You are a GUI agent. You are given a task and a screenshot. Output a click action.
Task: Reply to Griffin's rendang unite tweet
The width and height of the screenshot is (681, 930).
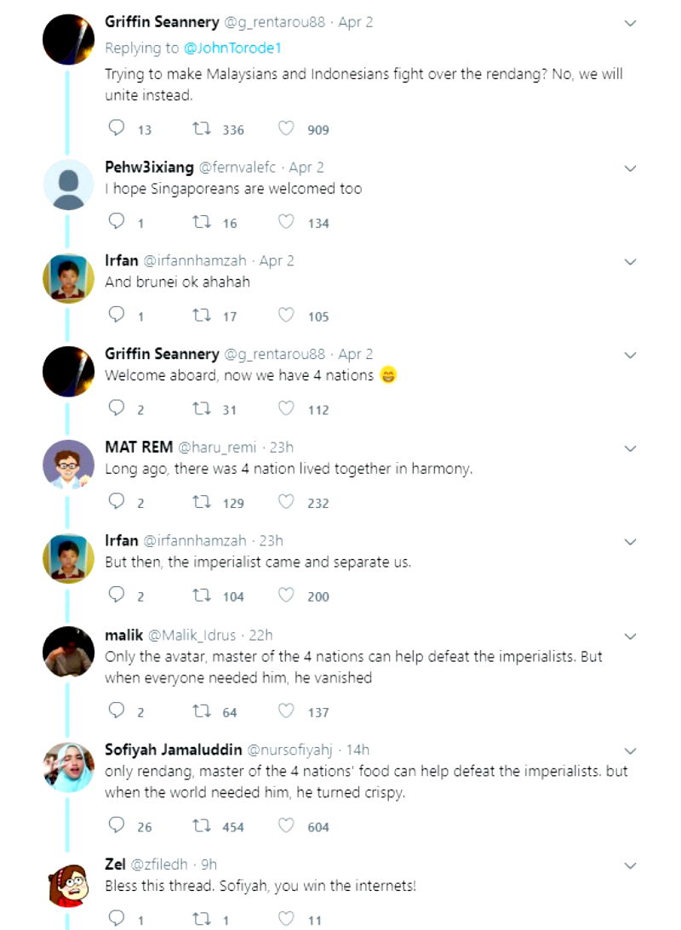(x=117, y=129)
